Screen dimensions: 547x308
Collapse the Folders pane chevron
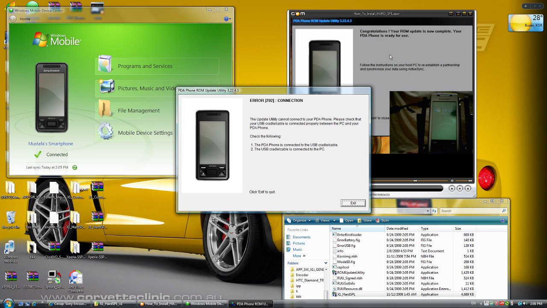(x=326, y=264)
